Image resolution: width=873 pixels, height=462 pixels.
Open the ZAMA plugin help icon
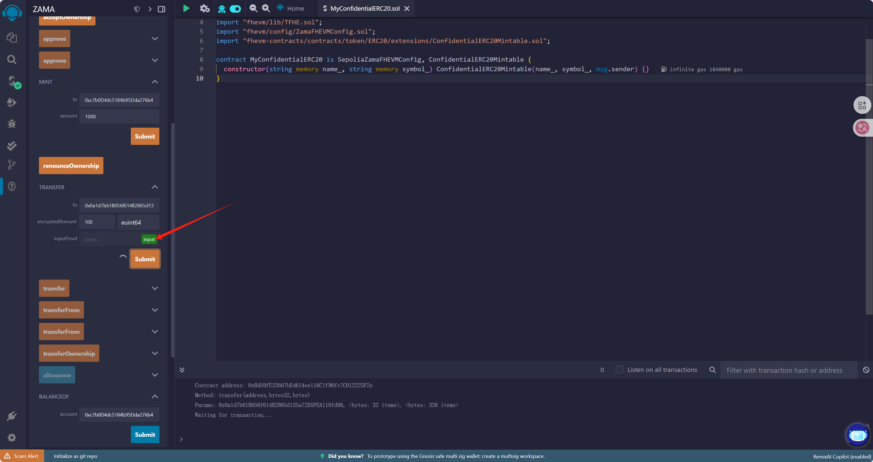click(x=12, y=186)
